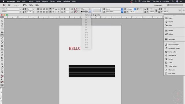Click the screen mode button in toolbox
Screen dimensions: 185x104
pyautogui.click(x=2, y=85)
